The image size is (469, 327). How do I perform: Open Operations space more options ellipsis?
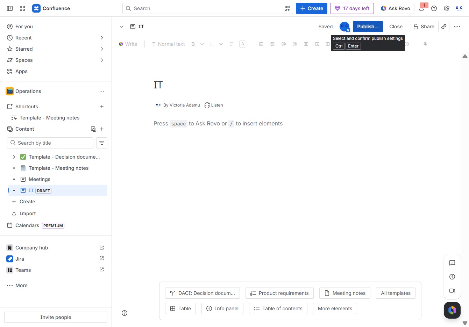[x=102, y=91]
